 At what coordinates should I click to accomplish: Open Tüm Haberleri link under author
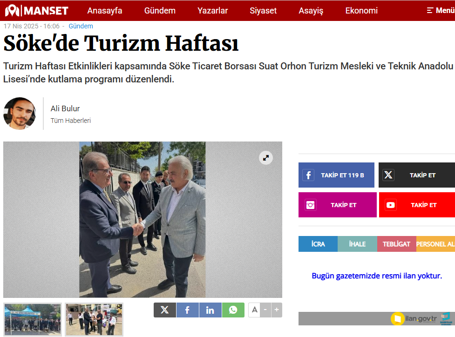(x=71, y=121)
